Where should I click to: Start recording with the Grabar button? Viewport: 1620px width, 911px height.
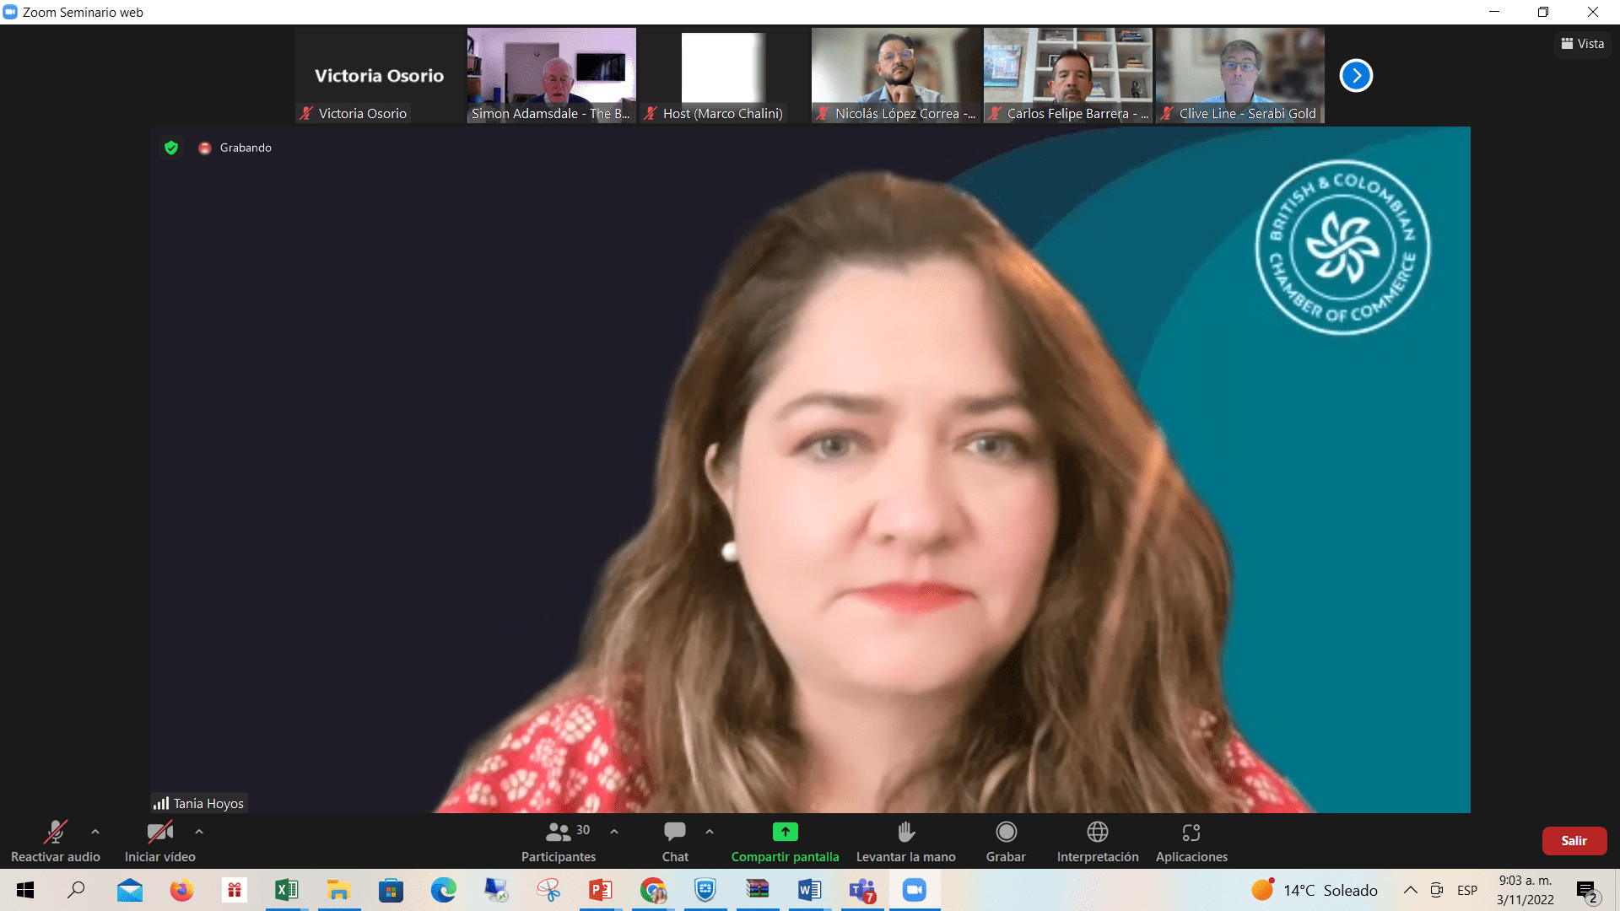coord(1006,841)
